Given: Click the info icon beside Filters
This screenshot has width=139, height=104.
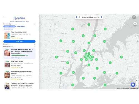Looking at the screenshot, I should tap(8, 44).
